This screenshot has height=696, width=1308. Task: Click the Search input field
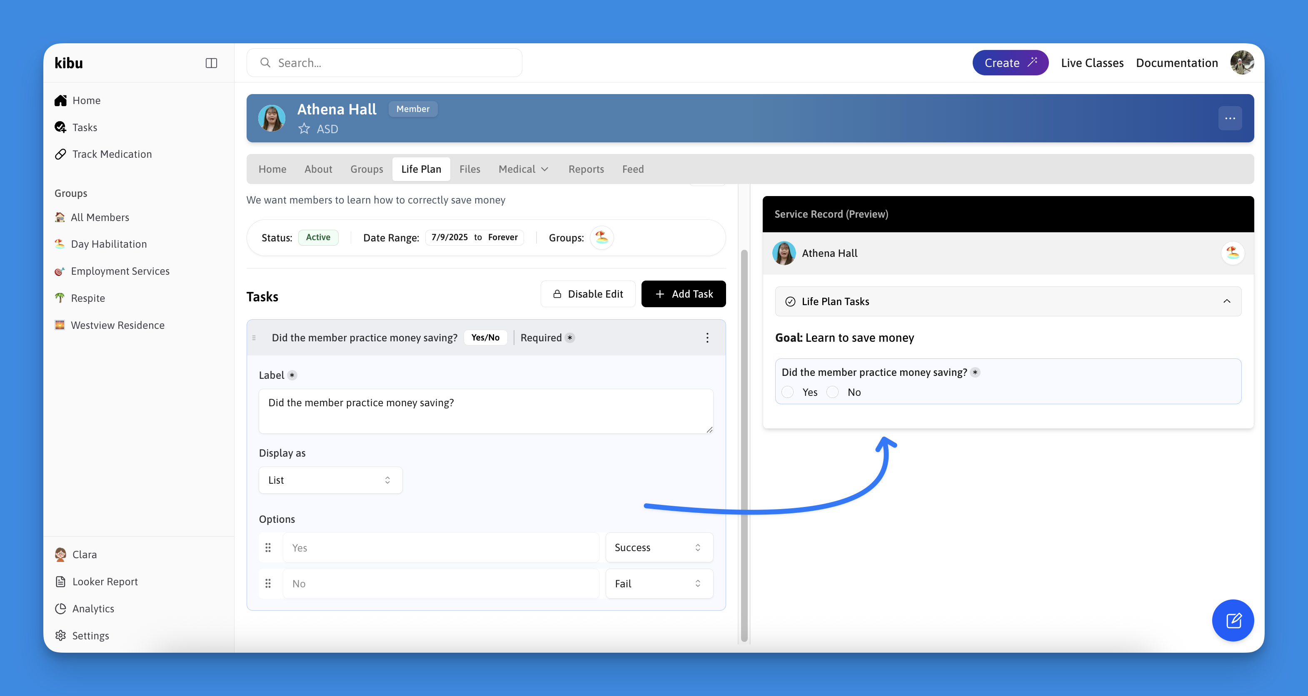[x=384, y=63]
